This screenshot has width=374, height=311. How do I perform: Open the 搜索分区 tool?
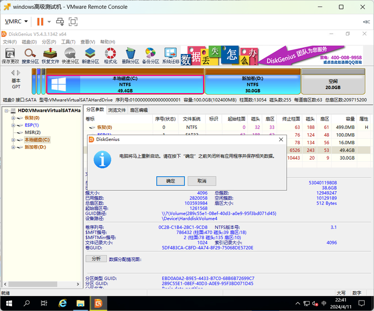(x=30, y=56)
